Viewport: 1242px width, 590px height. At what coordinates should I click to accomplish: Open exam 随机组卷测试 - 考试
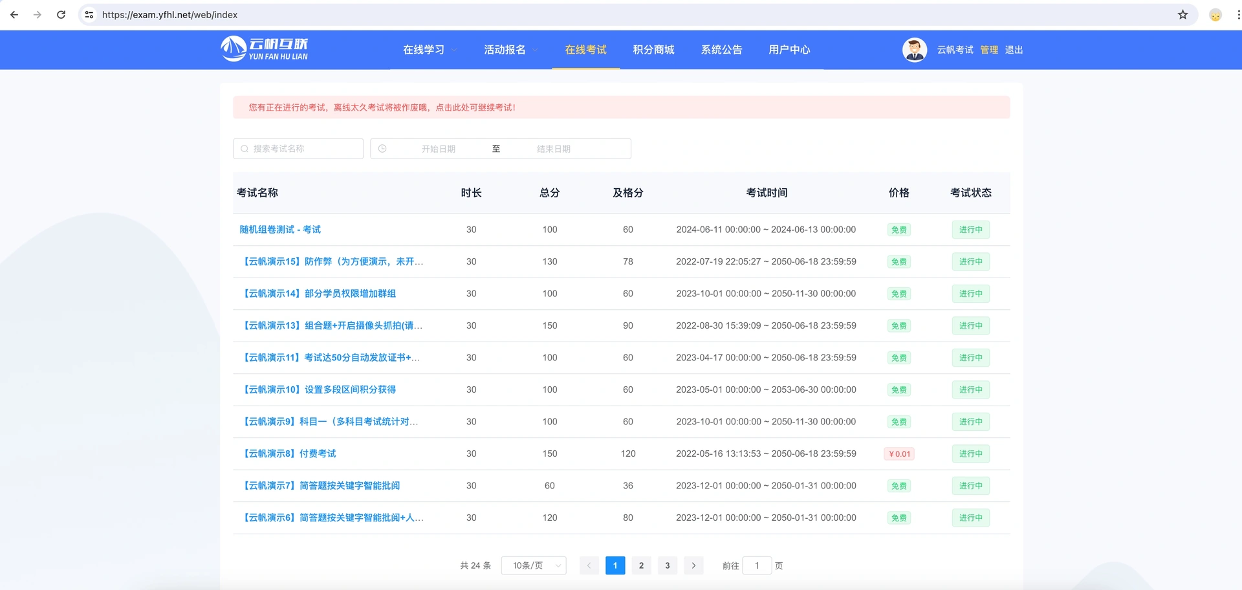point(280,230)
